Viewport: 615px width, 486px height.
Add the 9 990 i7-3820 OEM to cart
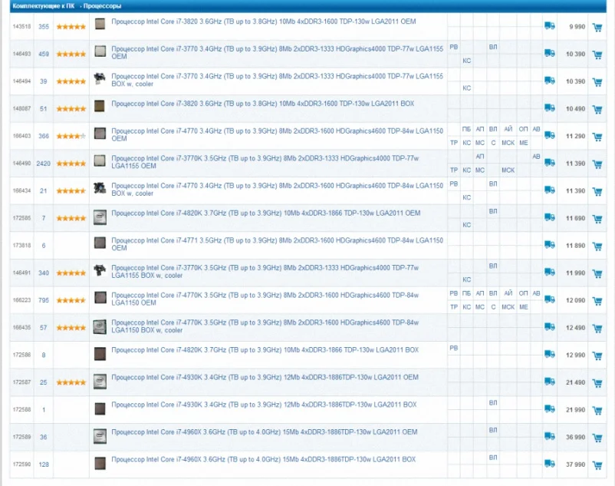(x=597, y=28)
